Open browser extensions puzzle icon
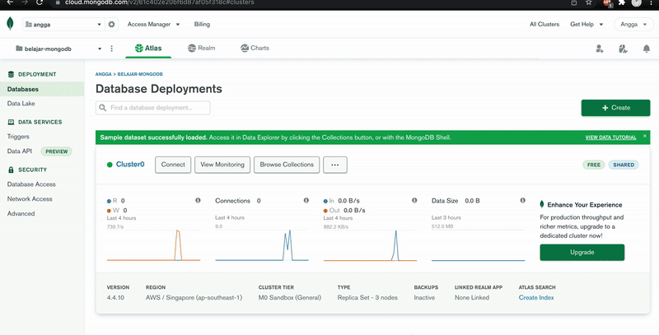The height and width of the screenshot is (335, 659). pyautogui.click(x=622, y=2)
